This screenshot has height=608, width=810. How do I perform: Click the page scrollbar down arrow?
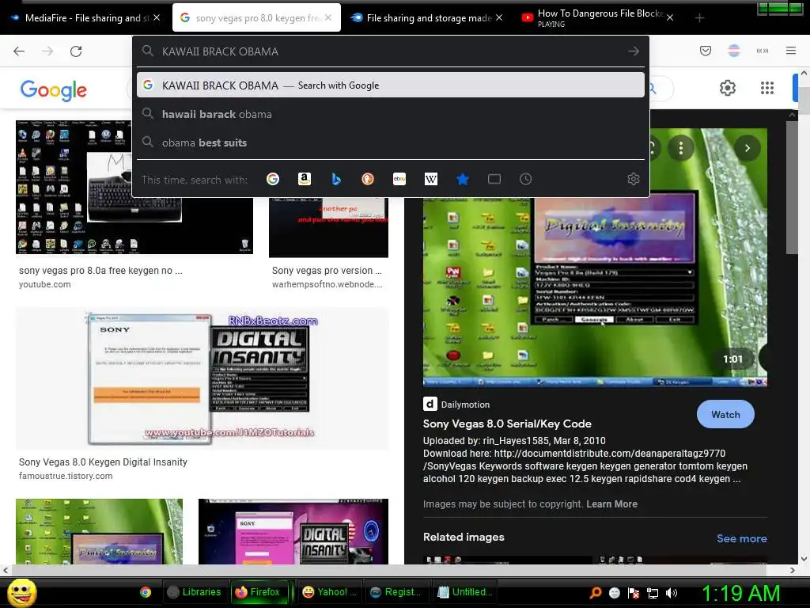coord(804,558)
